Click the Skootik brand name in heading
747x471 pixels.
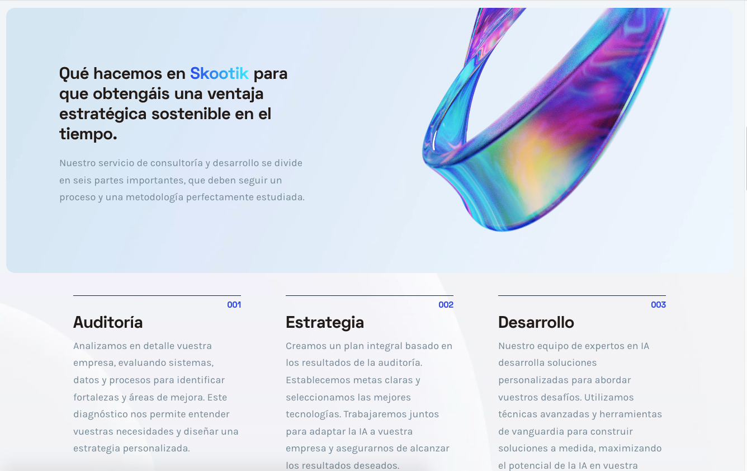219,73
